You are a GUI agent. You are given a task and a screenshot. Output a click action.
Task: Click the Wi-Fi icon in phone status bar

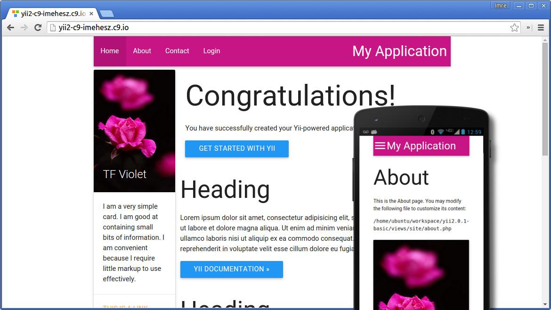pos(441,132)
